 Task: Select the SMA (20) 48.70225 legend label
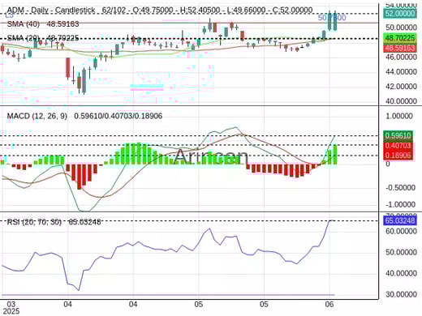pyautogui.click(x=43, y=38)
